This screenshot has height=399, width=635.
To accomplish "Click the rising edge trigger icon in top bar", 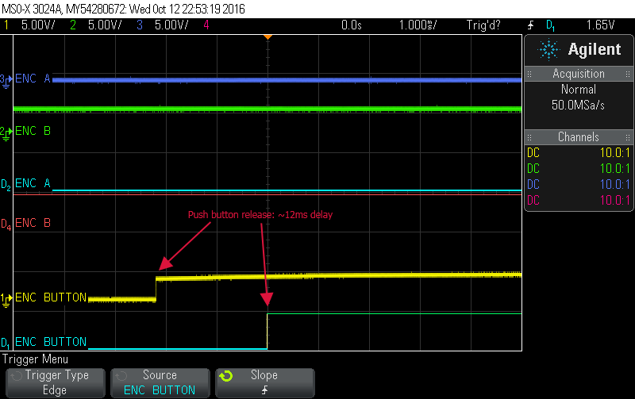I will click(529, 25).
